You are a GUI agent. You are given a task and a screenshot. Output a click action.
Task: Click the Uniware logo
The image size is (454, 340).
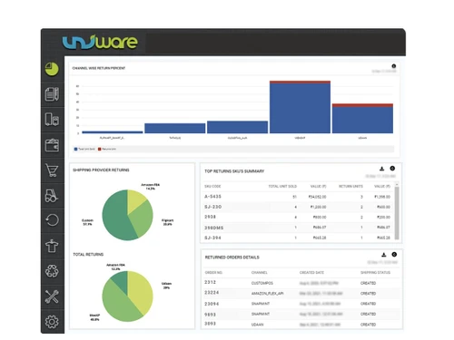[100, 43]
